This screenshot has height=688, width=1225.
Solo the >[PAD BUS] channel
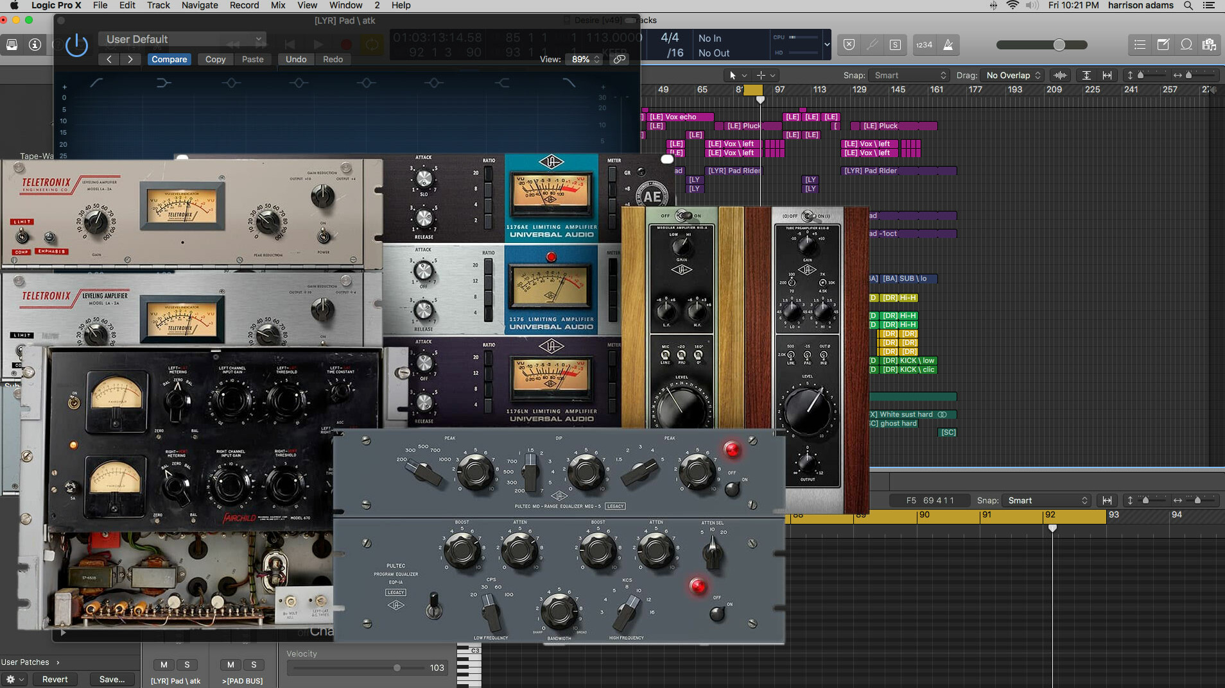click(254, 665)
